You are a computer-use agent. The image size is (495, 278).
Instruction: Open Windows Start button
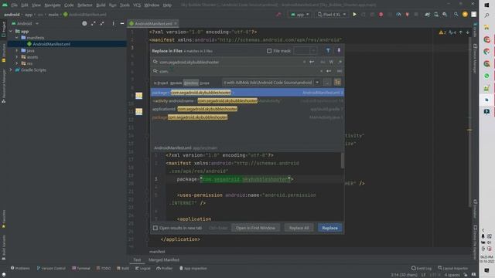pyautogui.click(x=486, y=5)
